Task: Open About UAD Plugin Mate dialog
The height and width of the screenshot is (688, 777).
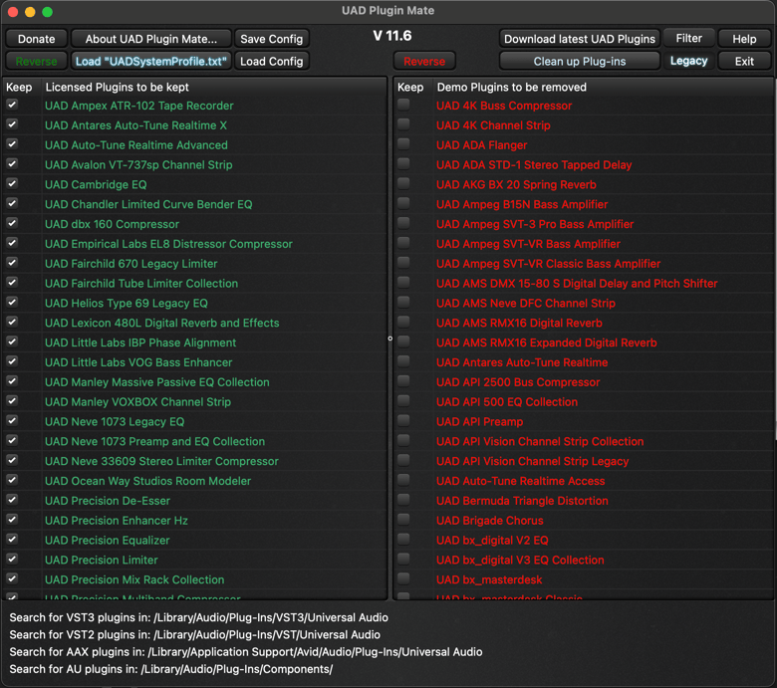Action: coord(151,39)
